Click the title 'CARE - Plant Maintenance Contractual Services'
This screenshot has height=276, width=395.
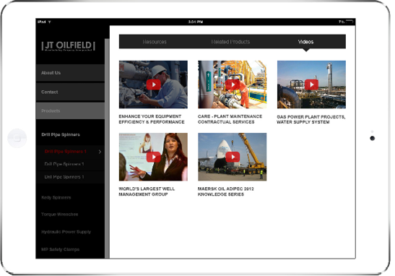coord(230,119)
